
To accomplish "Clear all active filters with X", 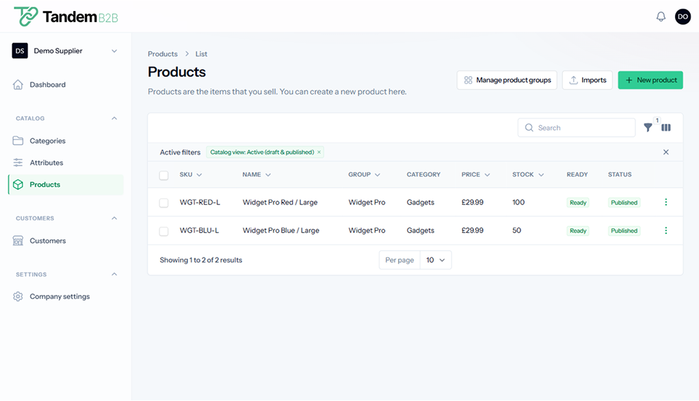I will point(665,152).
